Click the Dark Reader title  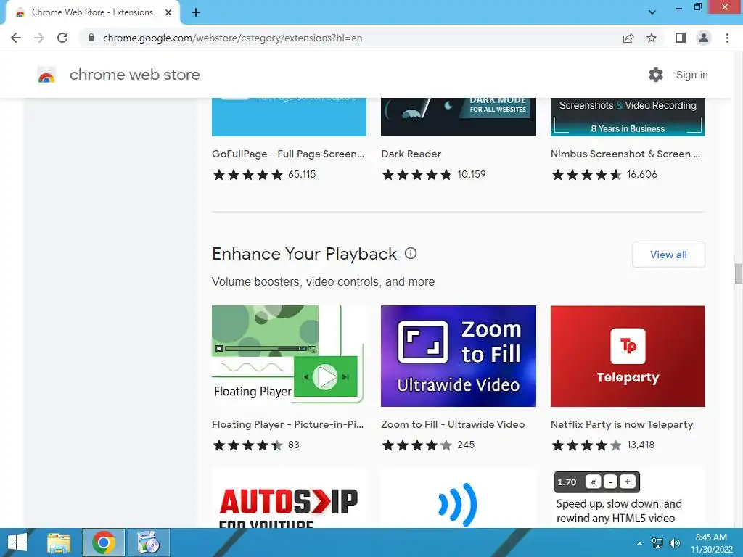(411, 154)
